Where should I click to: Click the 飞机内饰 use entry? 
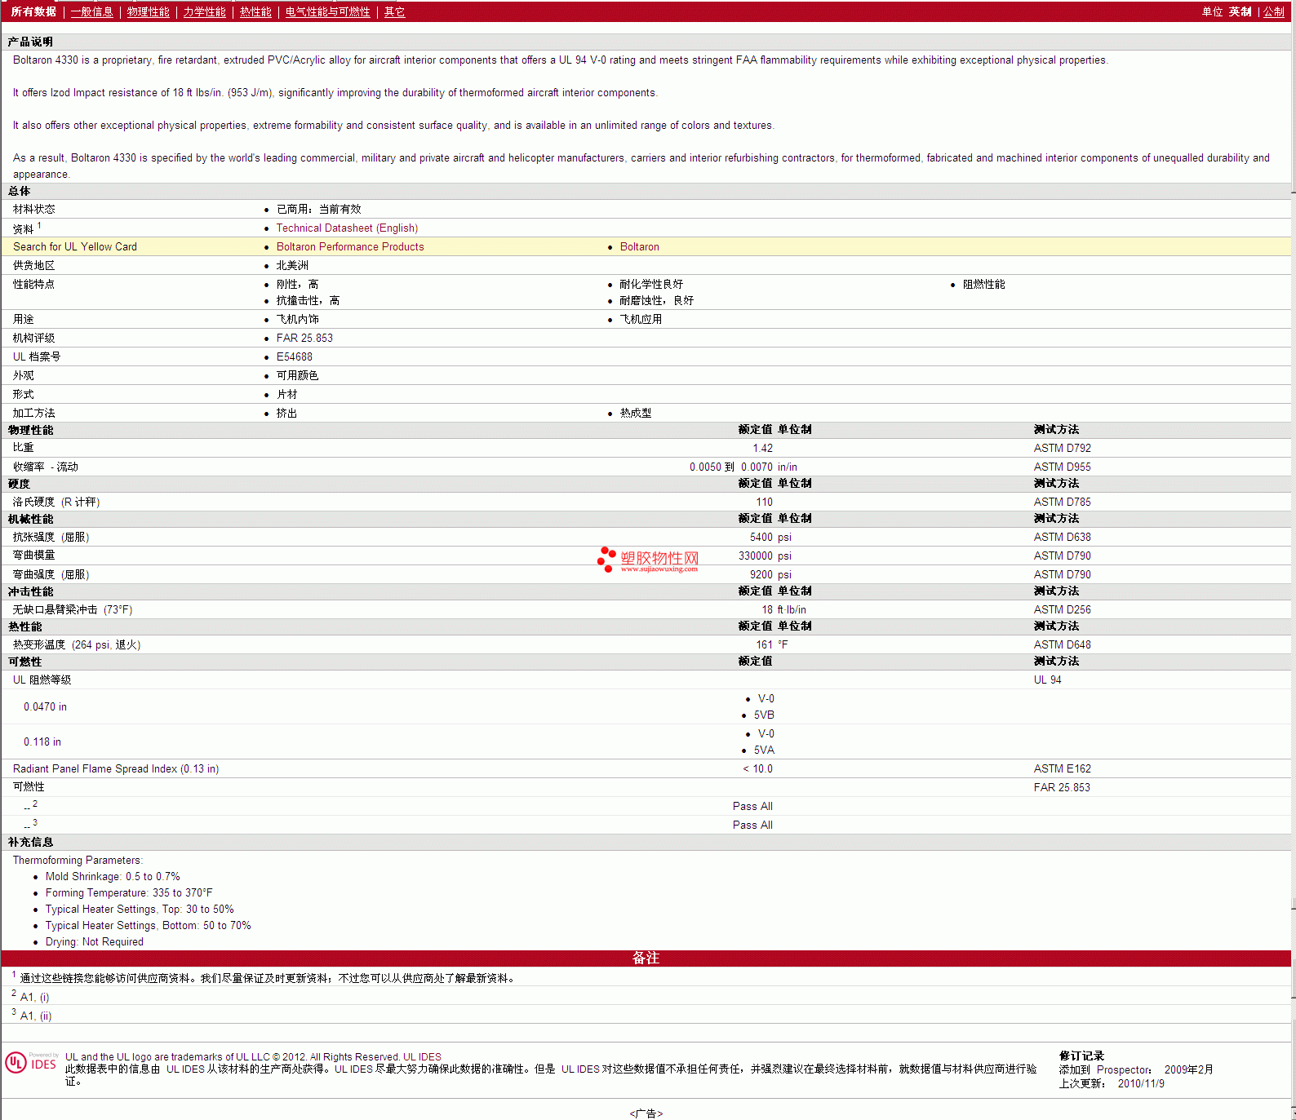point(297,319)
